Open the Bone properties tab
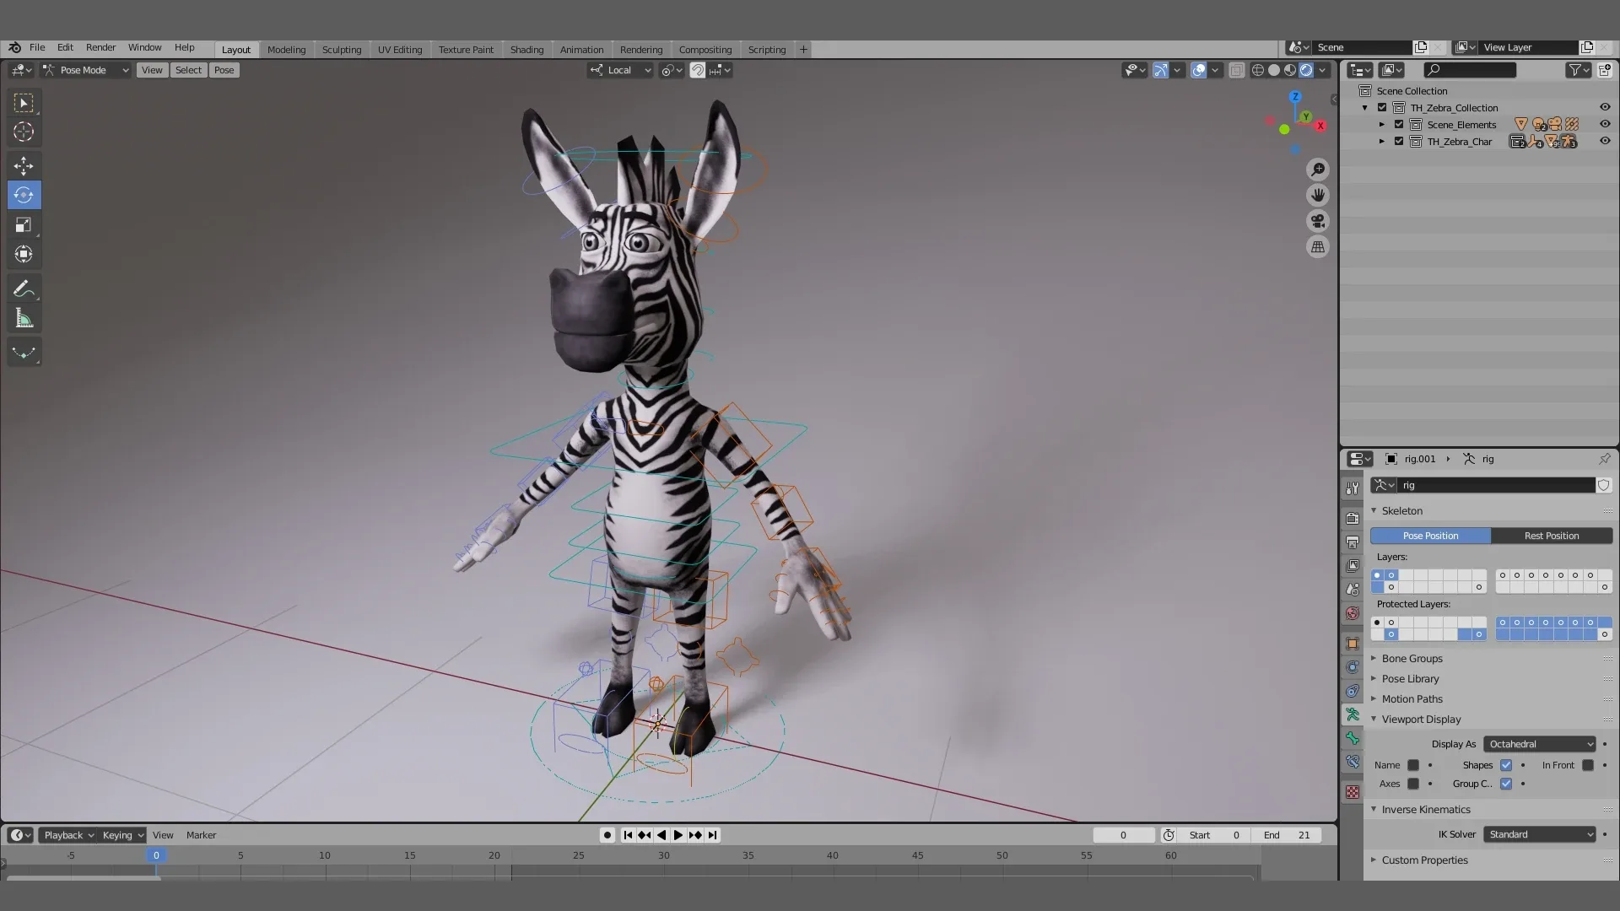The width and height of the screenshot is (1620, 911). pos(1353,738)
